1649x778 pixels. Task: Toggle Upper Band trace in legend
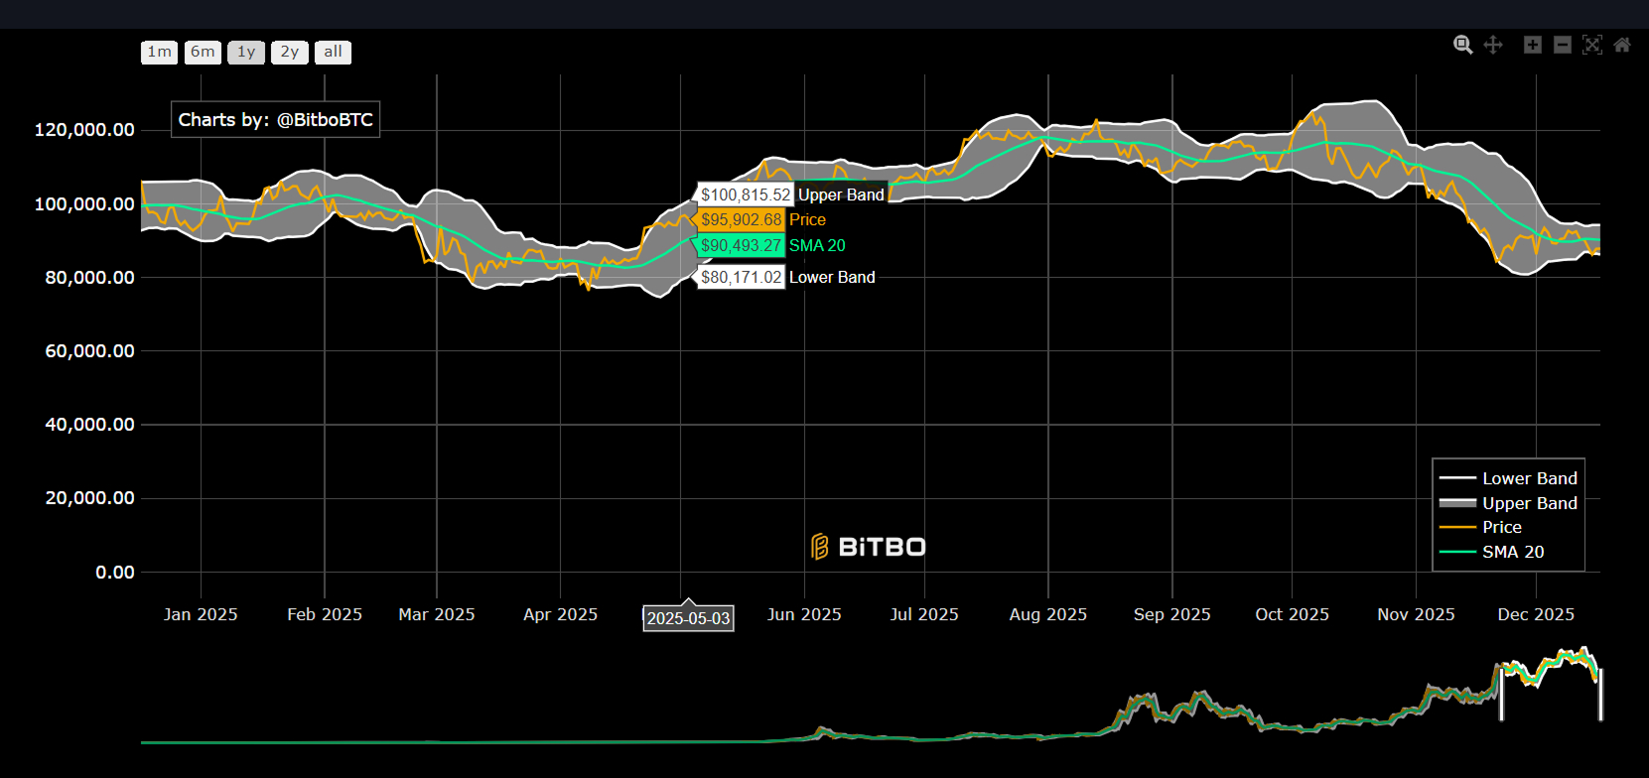point(1508,503)
